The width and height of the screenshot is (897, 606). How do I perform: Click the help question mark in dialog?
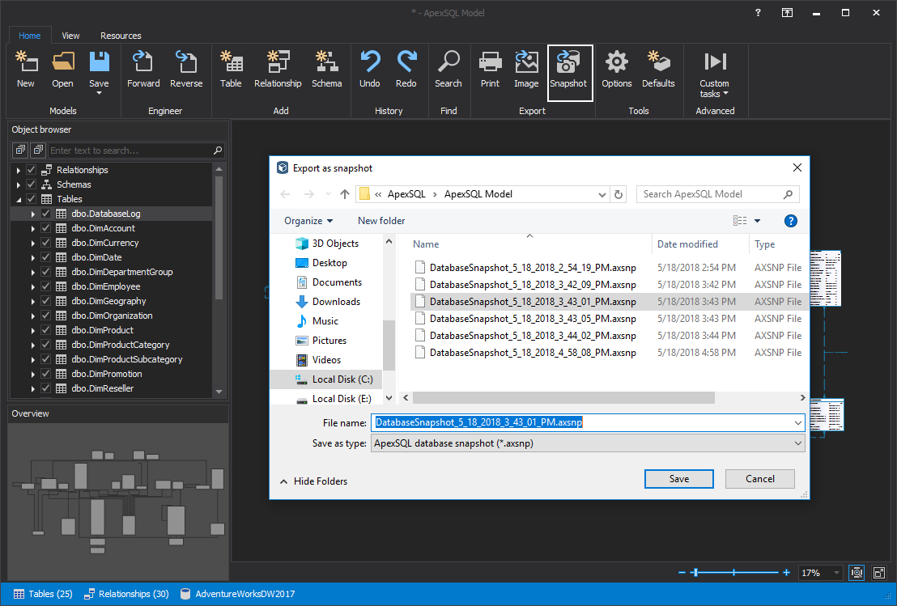tap(791, 221)
